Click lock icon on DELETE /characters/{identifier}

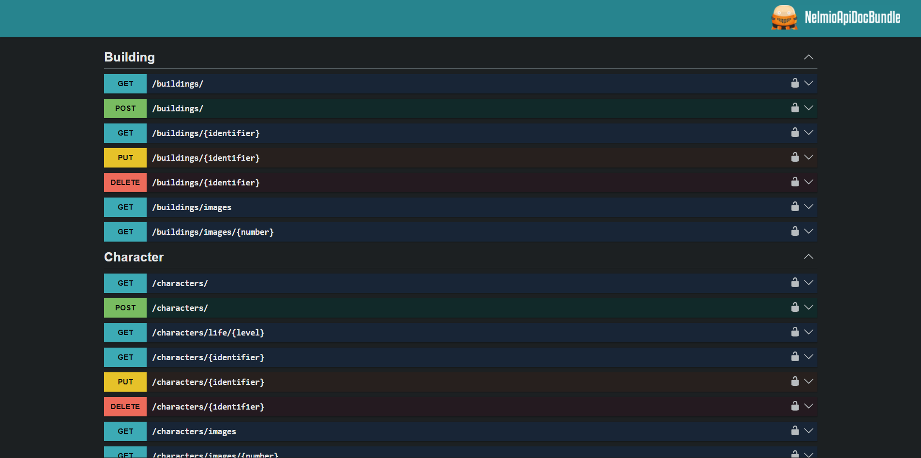click(x=795, y=406)
